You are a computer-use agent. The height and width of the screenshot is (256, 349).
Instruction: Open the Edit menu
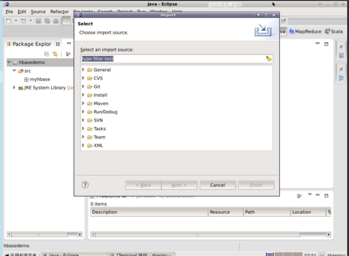pyautogui.click(x=22, y=11)
